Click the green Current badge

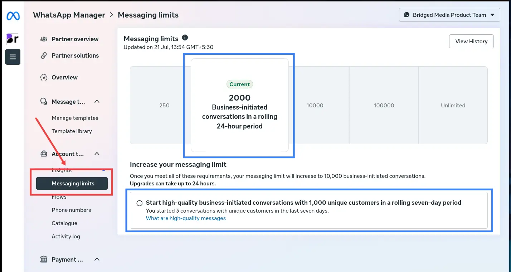240,84
